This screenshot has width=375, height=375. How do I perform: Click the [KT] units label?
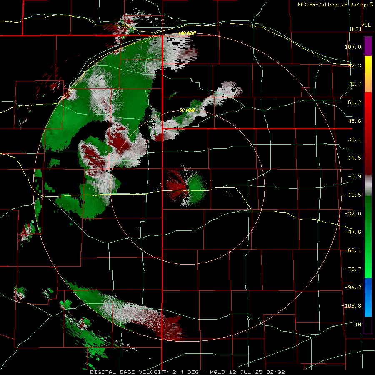356,29
